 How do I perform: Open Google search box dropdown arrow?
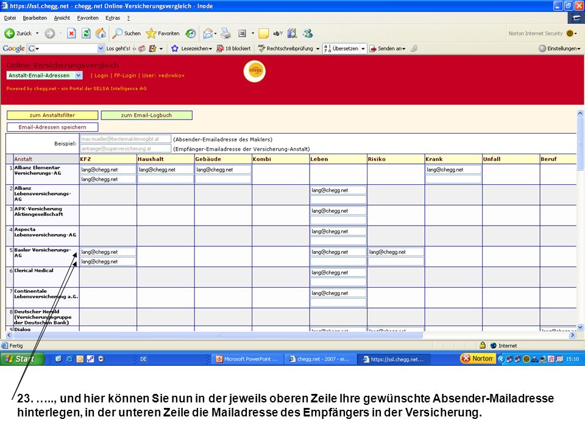101,49
